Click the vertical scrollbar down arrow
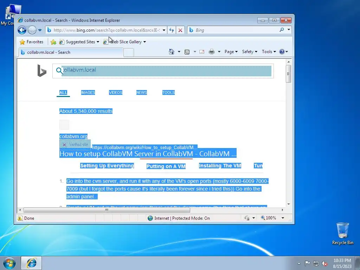 click(289, 204)
